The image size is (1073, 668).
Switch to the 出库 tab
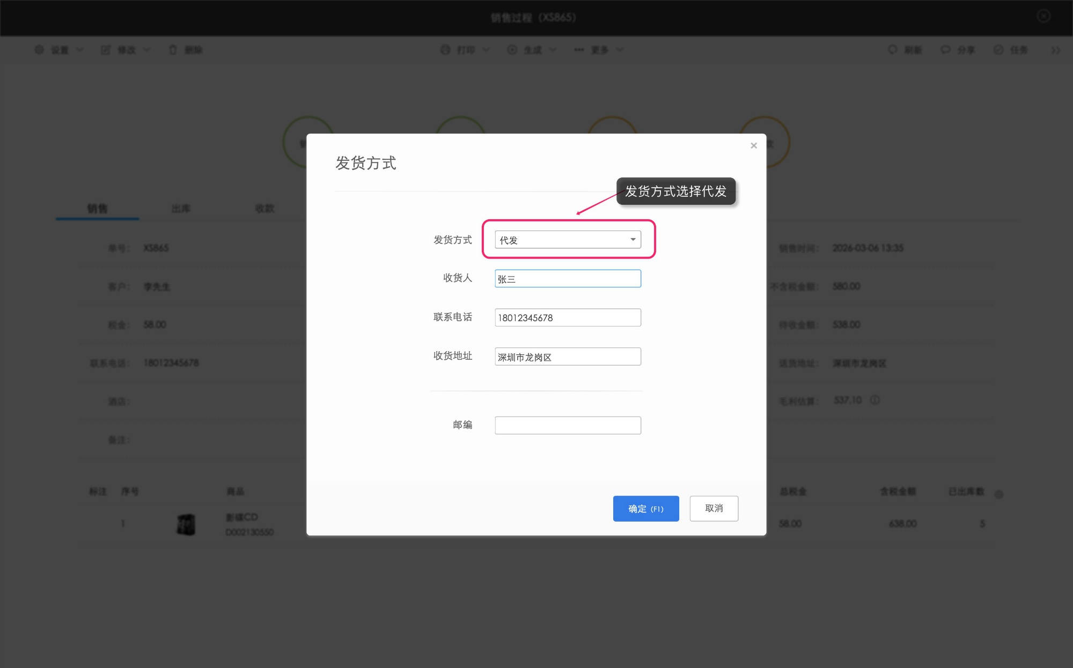pos(181,209)
